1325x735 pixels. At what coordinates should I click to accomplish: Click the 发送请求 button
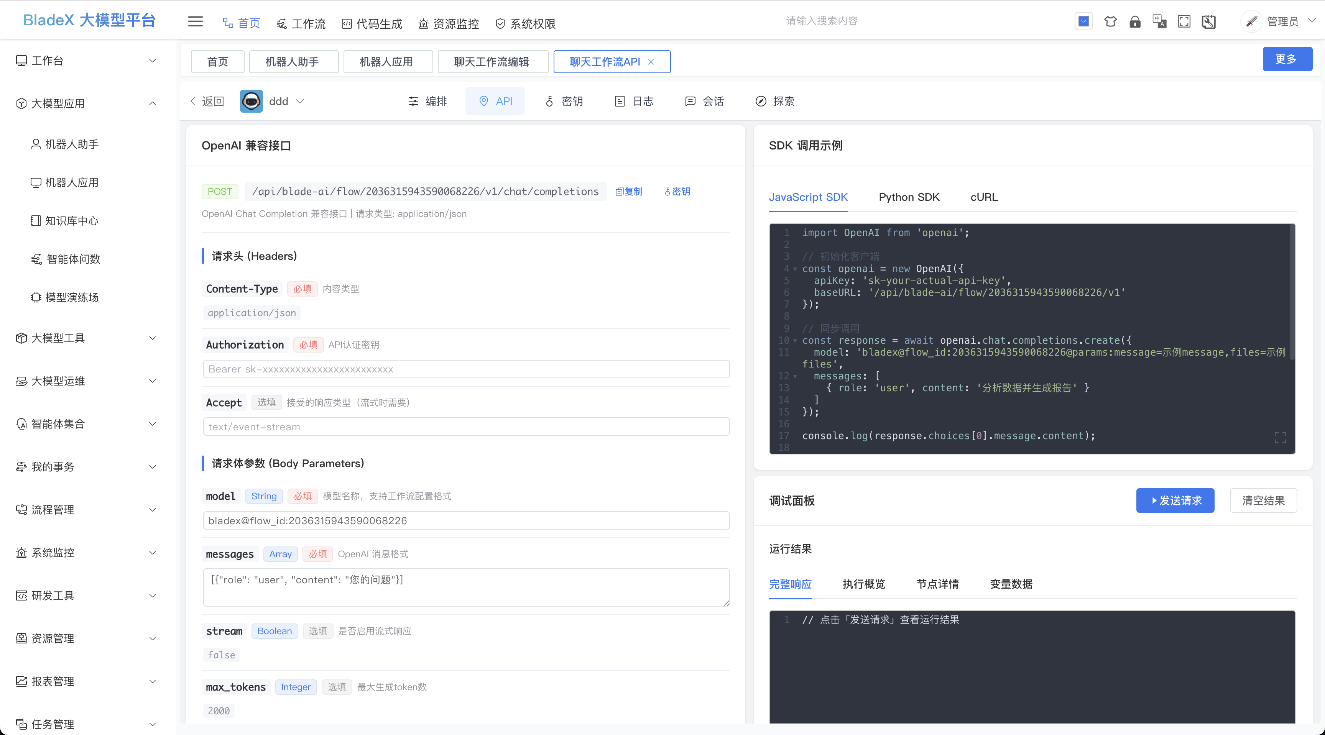[x=1175, y=500]
